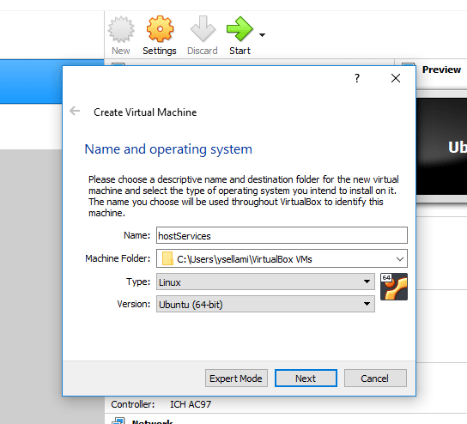Close the Create Virtual Machine dialog

[396, 78]
